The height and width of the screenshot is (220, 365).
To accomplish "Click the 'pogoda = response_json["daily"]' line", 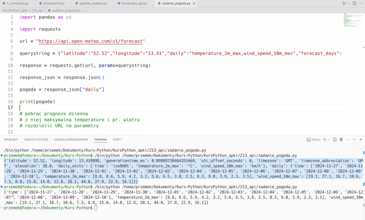I will (62, 89).
